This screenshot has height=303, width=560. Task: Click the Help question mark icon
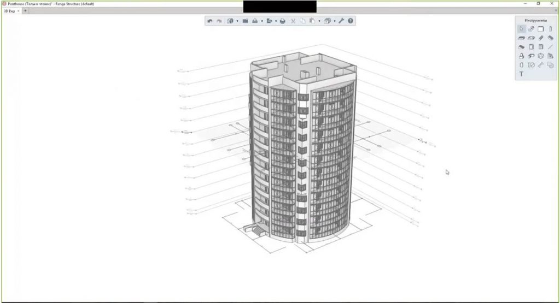pos(351,21)
